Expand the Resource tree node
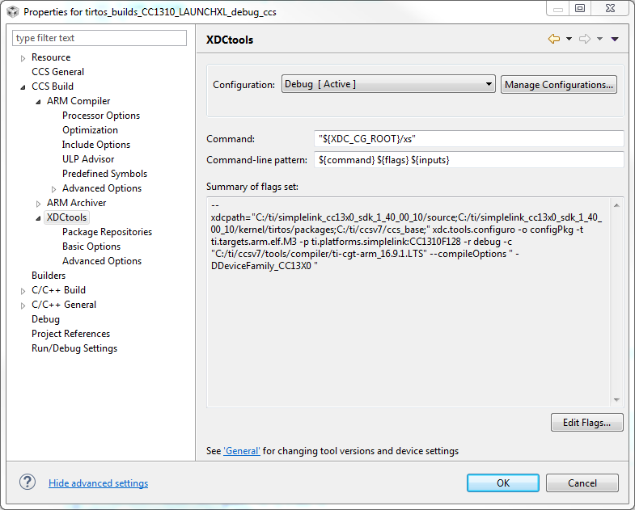635x510 pixels. tap(23, 58)
